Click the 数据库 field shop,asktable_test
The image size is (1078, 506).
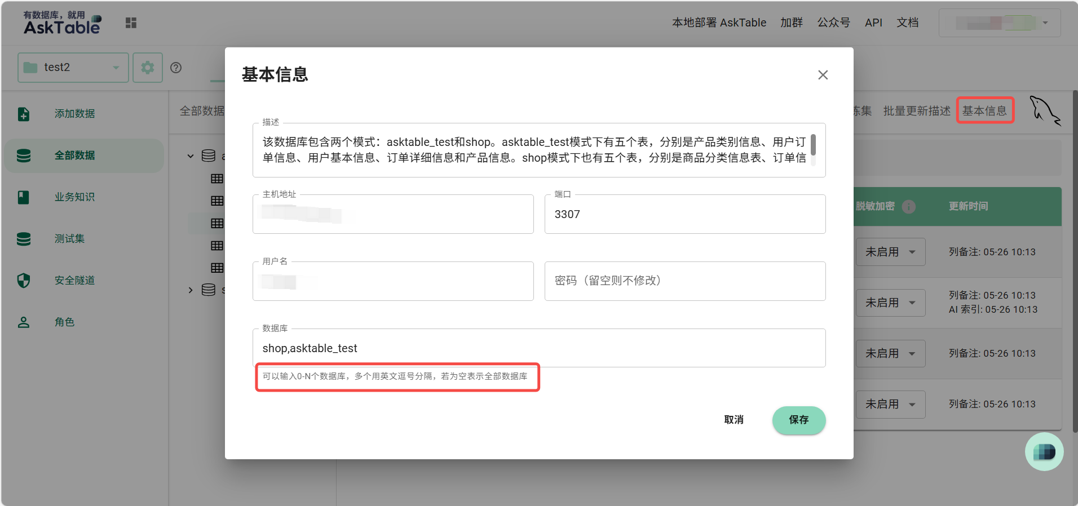tap(539, 348)
